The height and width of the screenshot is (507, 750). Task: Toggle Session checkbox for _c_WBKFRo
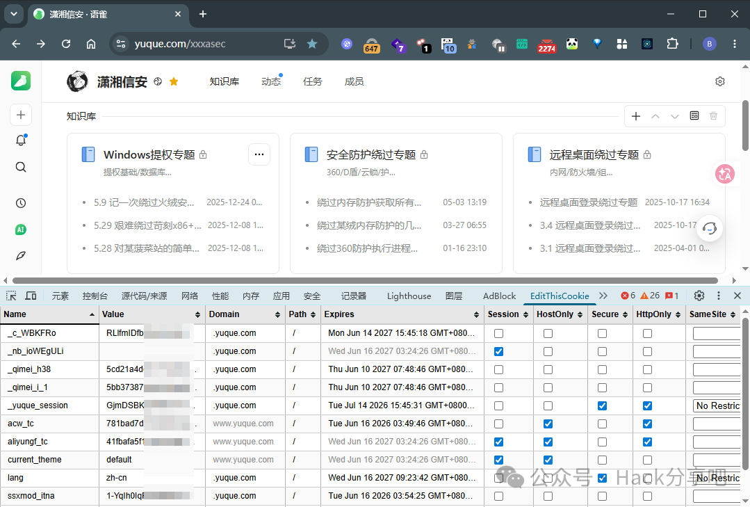point(498,333)
